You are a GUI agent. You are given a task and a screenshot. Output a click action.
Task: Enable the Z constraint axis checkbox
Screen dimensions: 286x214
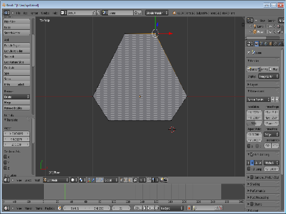[x=6, y=168]
